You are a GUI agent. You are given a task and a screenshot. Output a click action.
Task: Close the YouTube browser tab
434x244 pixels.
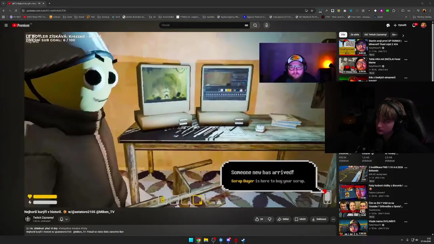click(43, 3)
